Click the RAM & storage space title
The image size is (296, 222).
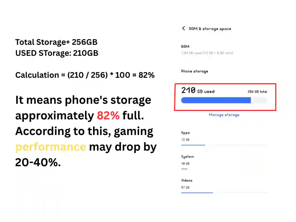point(210,29)
